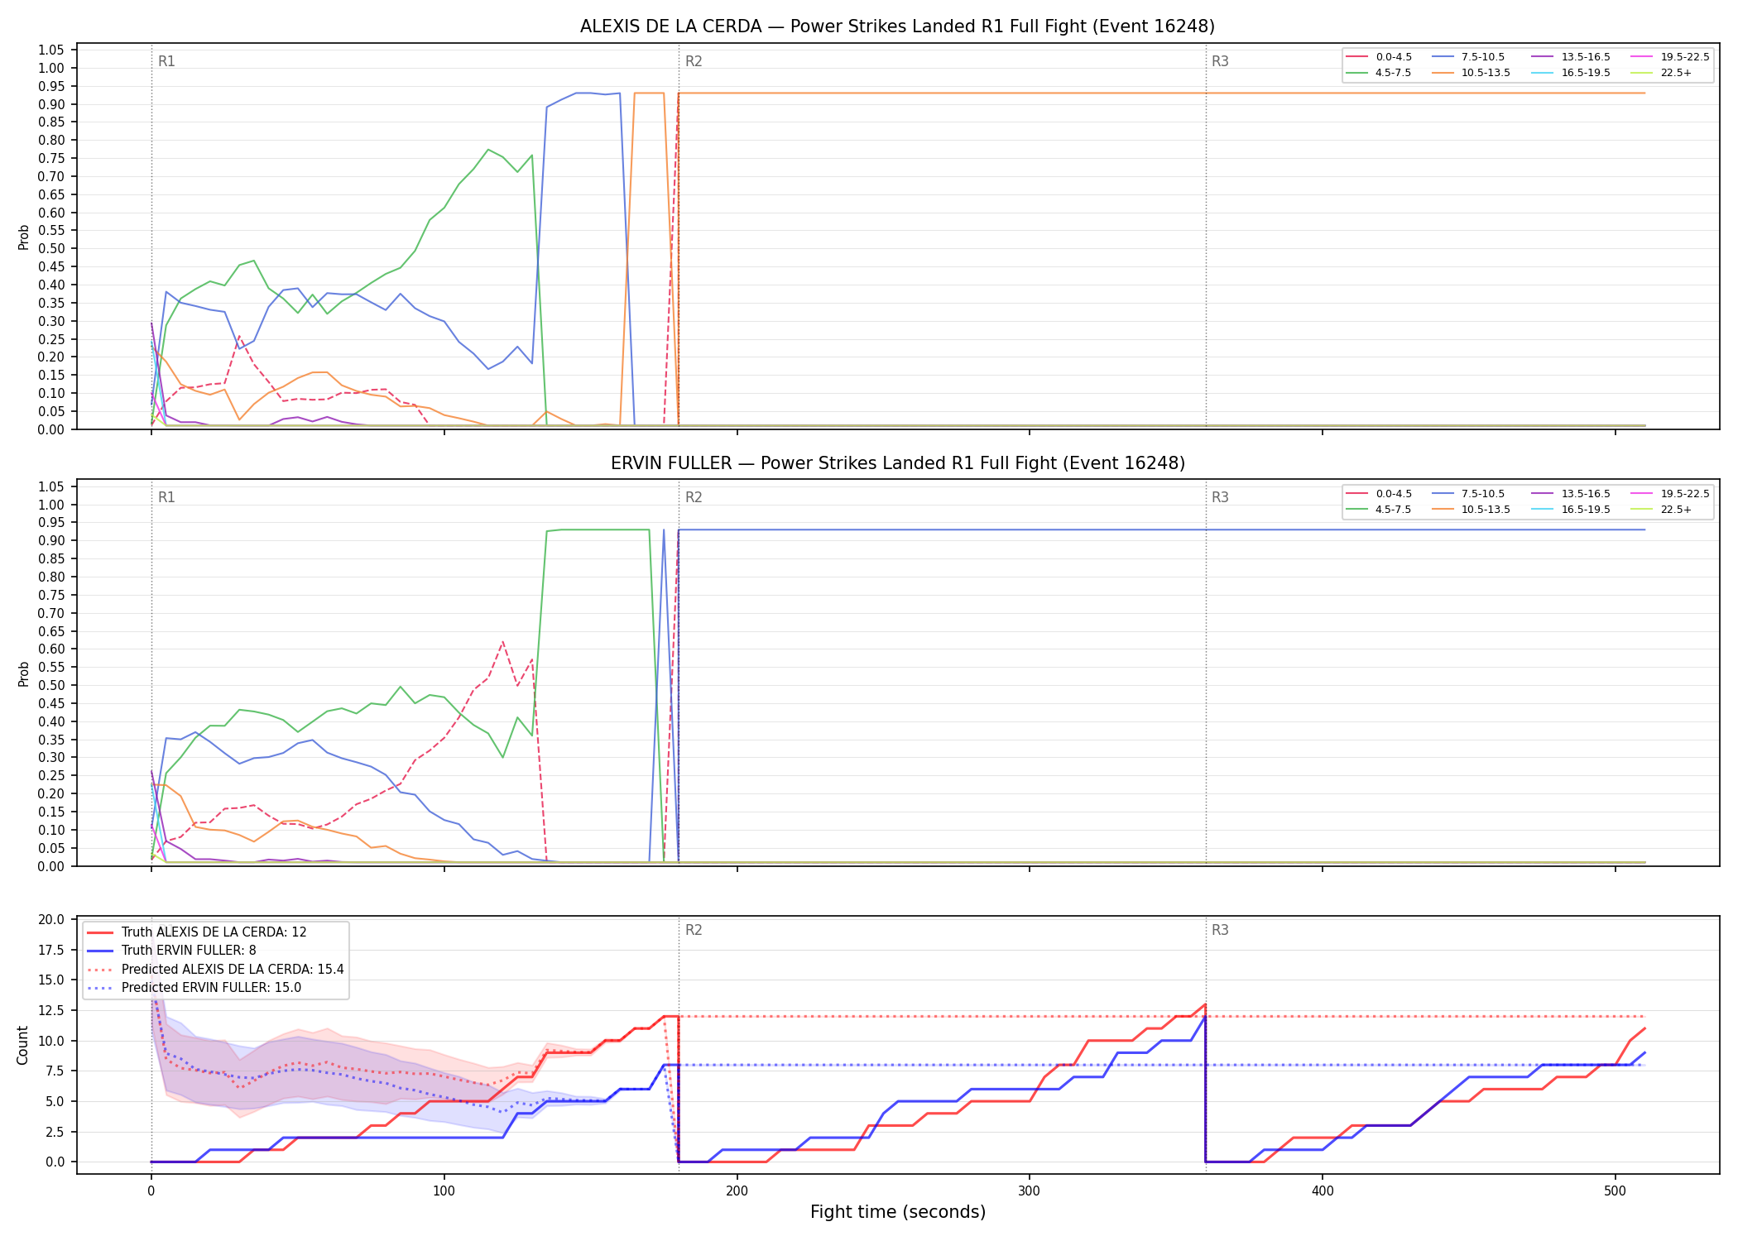This screenshot has width=1738, height=1241.
Task: Click the R1 round label in the top chart
Action: click(x=166, y=61)
